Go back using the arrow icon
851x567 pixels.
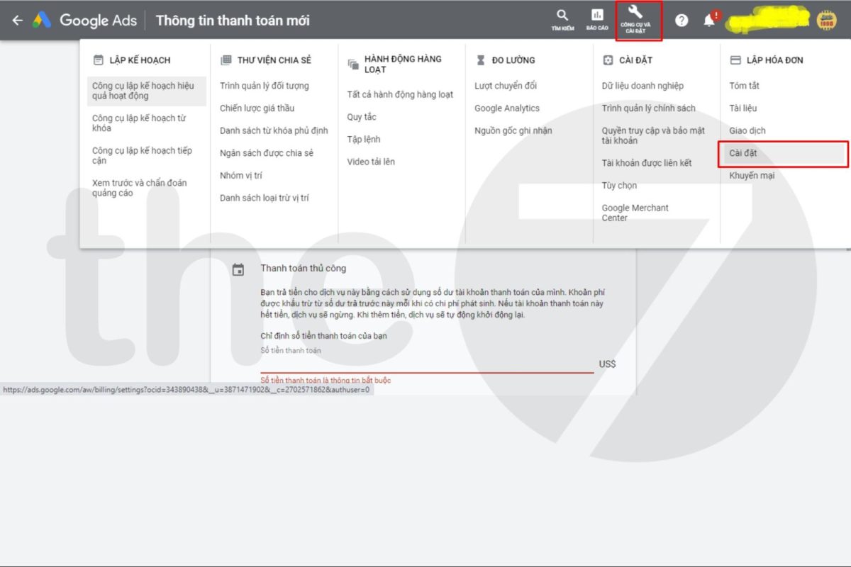17,20
